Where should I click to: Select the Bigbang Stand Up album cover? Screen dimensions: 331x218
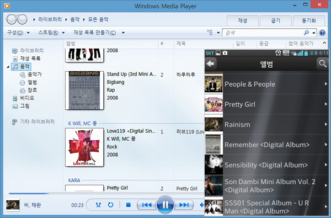coord(84,90)
